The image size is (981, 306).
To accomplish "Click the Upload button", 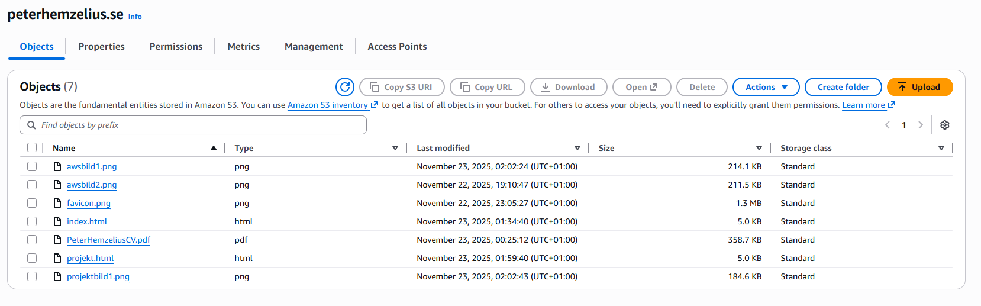I will click(x=919, y=87).
